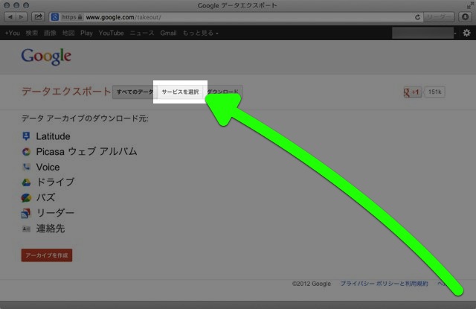This screenshot has height=309, width=476.
Task: Click the Buzz service icon
Action: [26, 198]
